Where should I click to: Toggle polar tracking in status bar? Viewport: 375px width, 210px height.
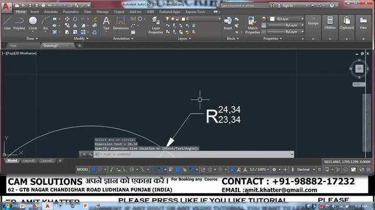coord(131,170)
